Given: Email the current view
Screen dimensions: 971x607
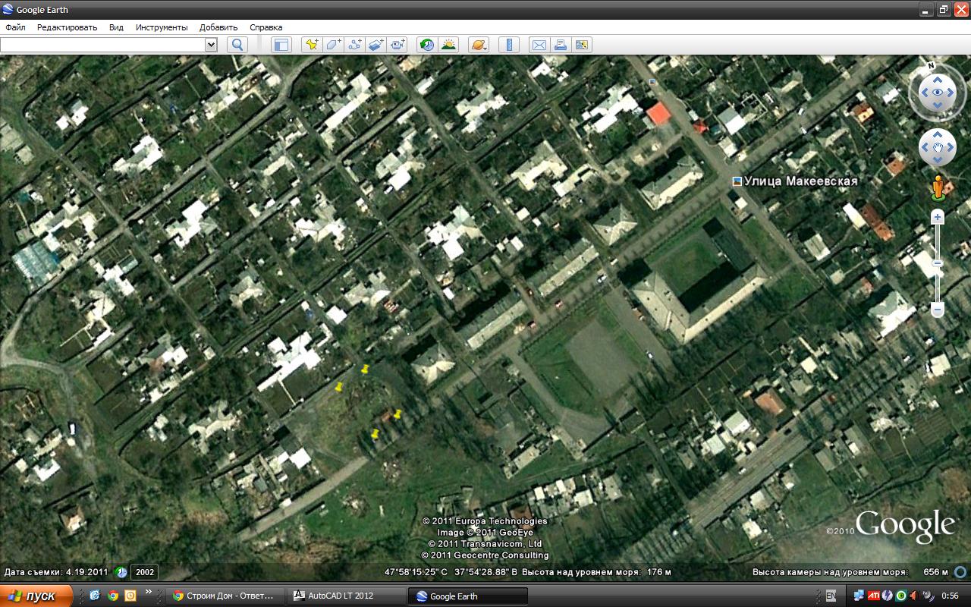Looking at the screenshot, I should (539, 45).
